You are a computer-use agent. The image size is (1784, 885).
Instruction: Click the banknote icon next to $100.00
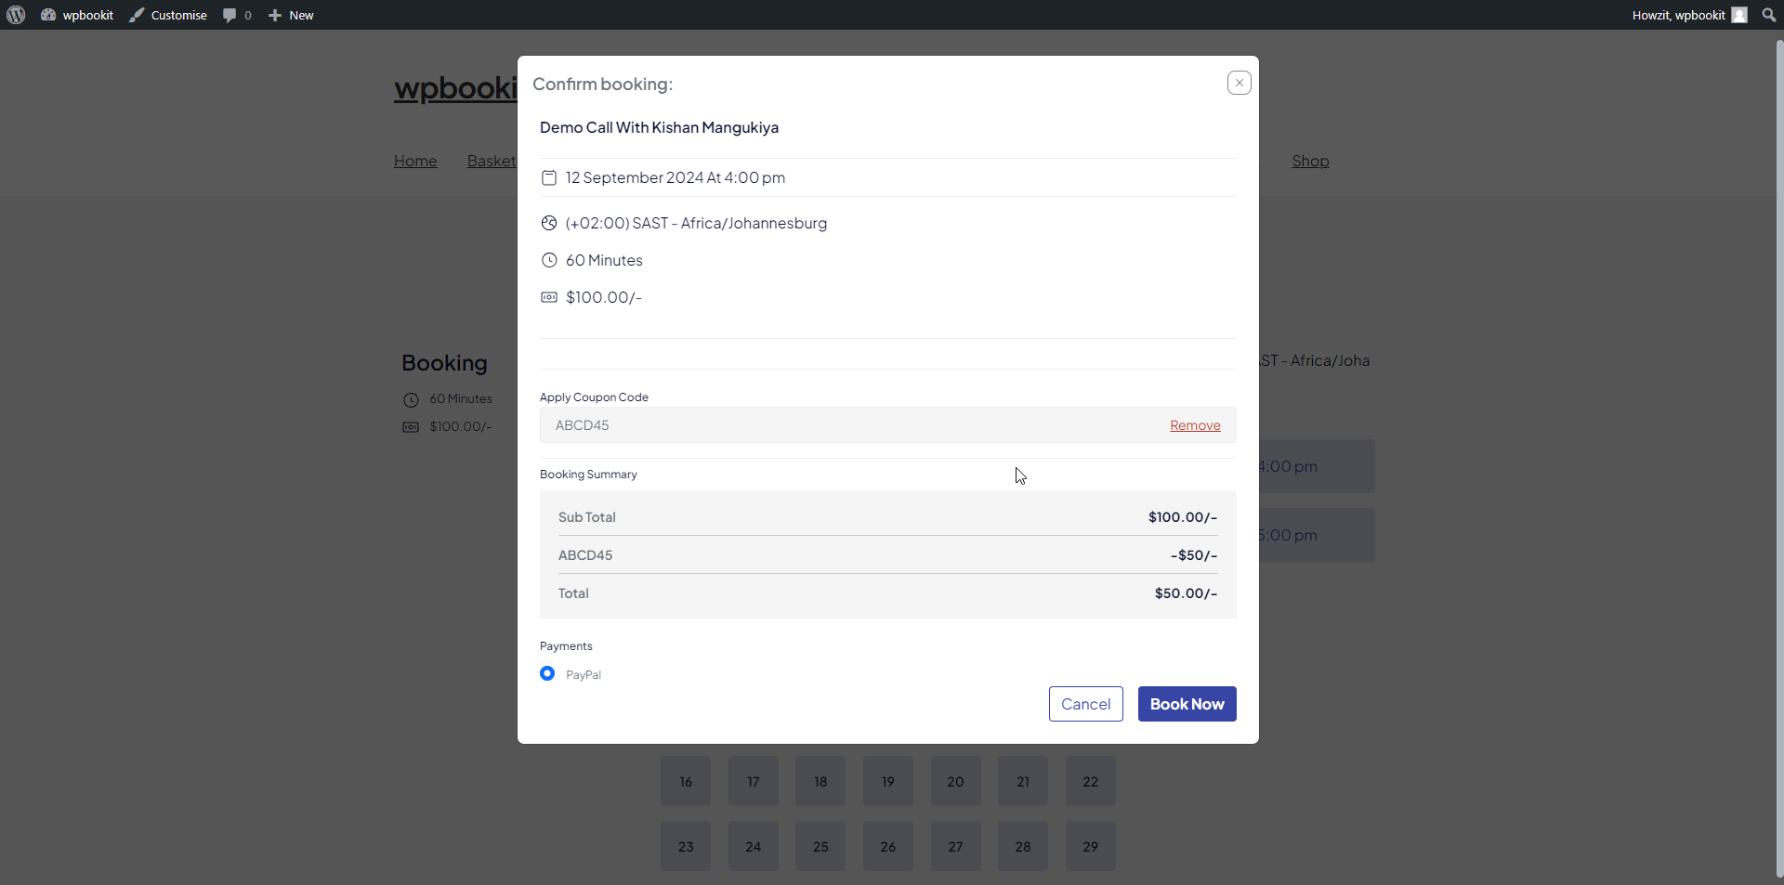(548, 297)
